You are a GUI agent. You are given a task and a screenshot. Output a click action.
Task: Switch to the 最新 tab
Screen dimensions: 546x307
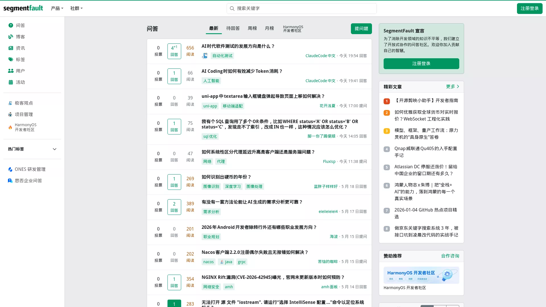pos(214,28)
